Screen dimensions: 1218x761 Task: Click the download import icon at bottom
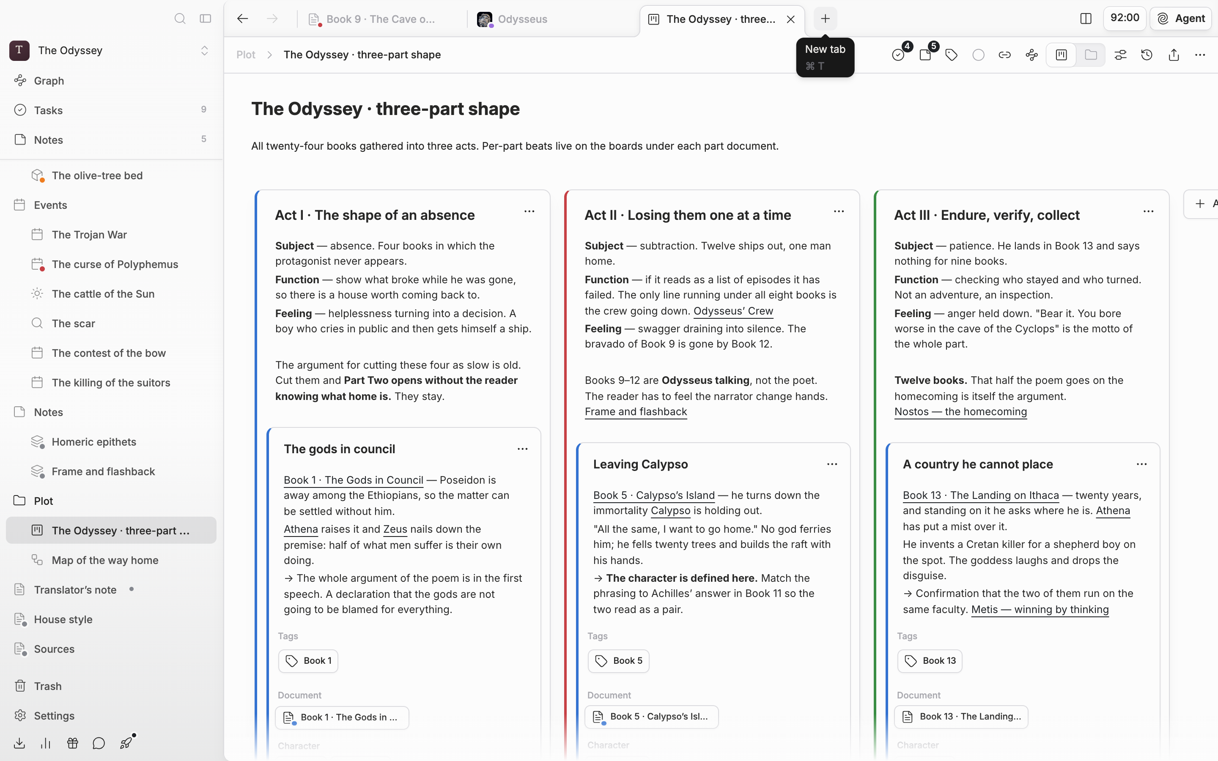(x=19, y=743)
